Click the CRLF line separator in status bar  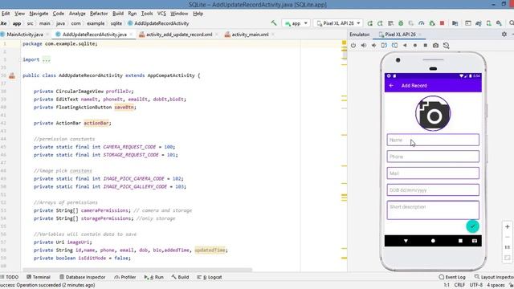coord(459,285)
